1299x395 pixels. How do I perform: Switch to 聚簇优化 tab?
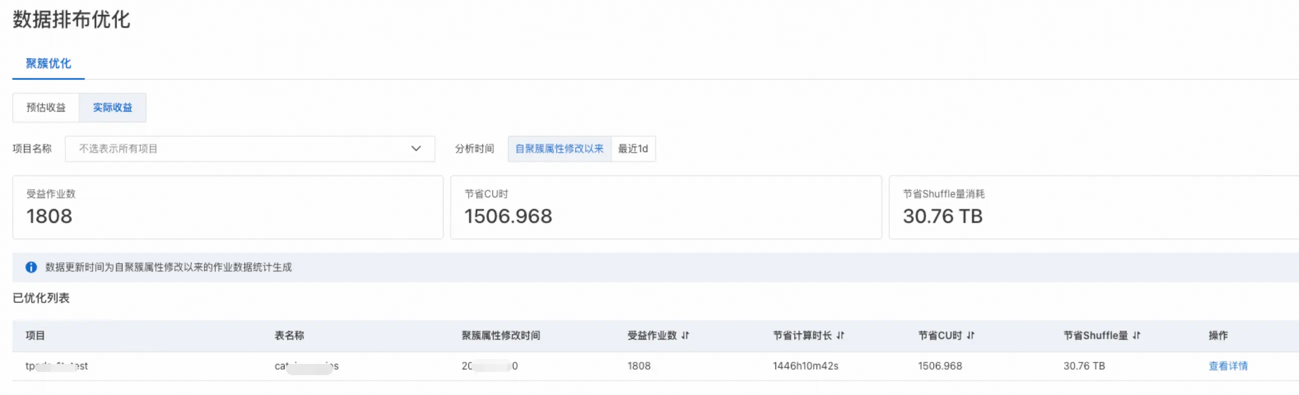pyautogui.click(x=48, y=63)
